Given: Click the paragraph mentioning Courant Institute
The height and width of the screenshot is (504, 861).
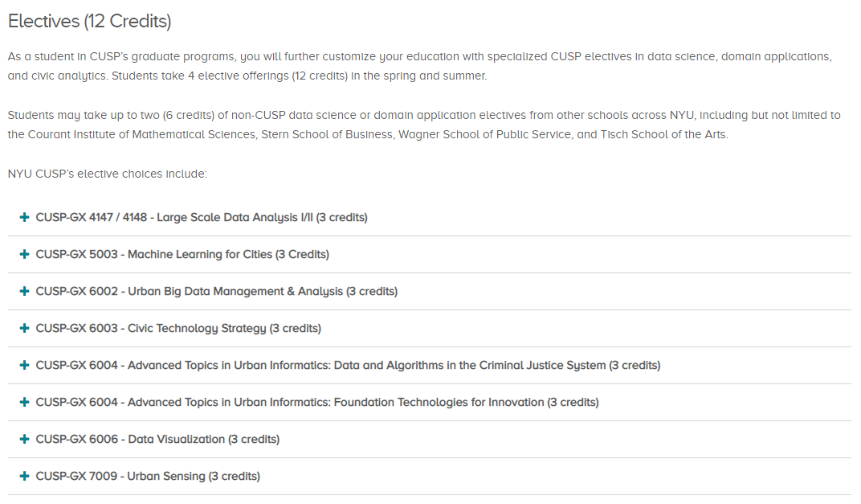Looking at the screenshot, I should click(424, 125).
